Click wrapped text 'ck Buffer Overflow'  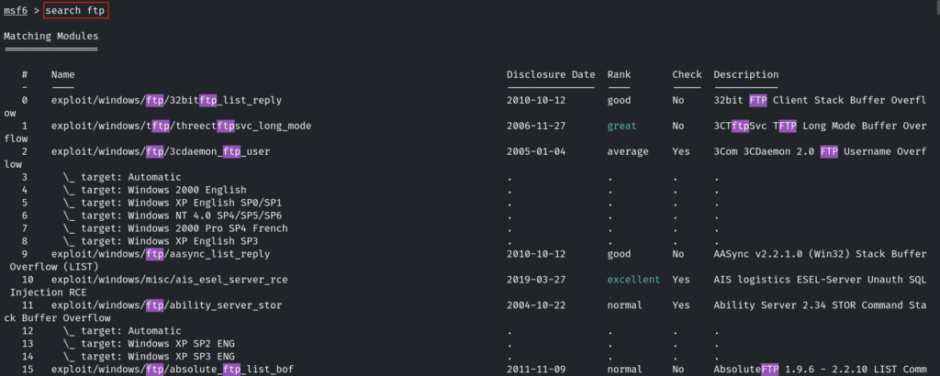[57, 318]
